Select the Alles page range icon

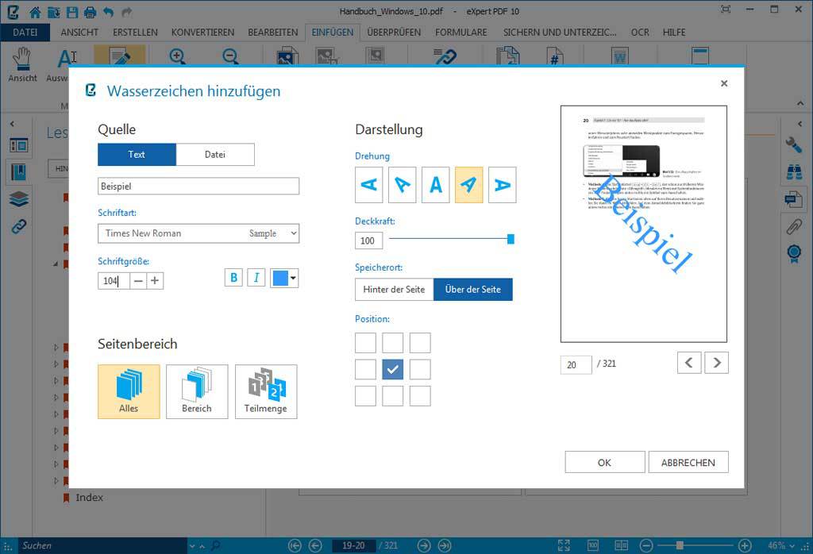[129, 390]
